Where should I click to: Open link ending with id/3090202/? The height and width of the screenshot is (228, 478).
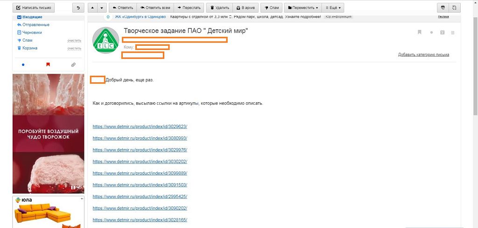[x=140, y=208]
